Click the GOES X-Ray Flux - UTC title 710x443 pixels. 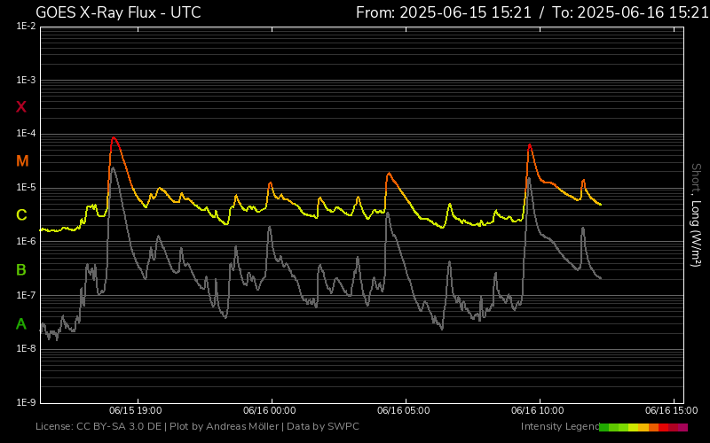pos(118,12)
